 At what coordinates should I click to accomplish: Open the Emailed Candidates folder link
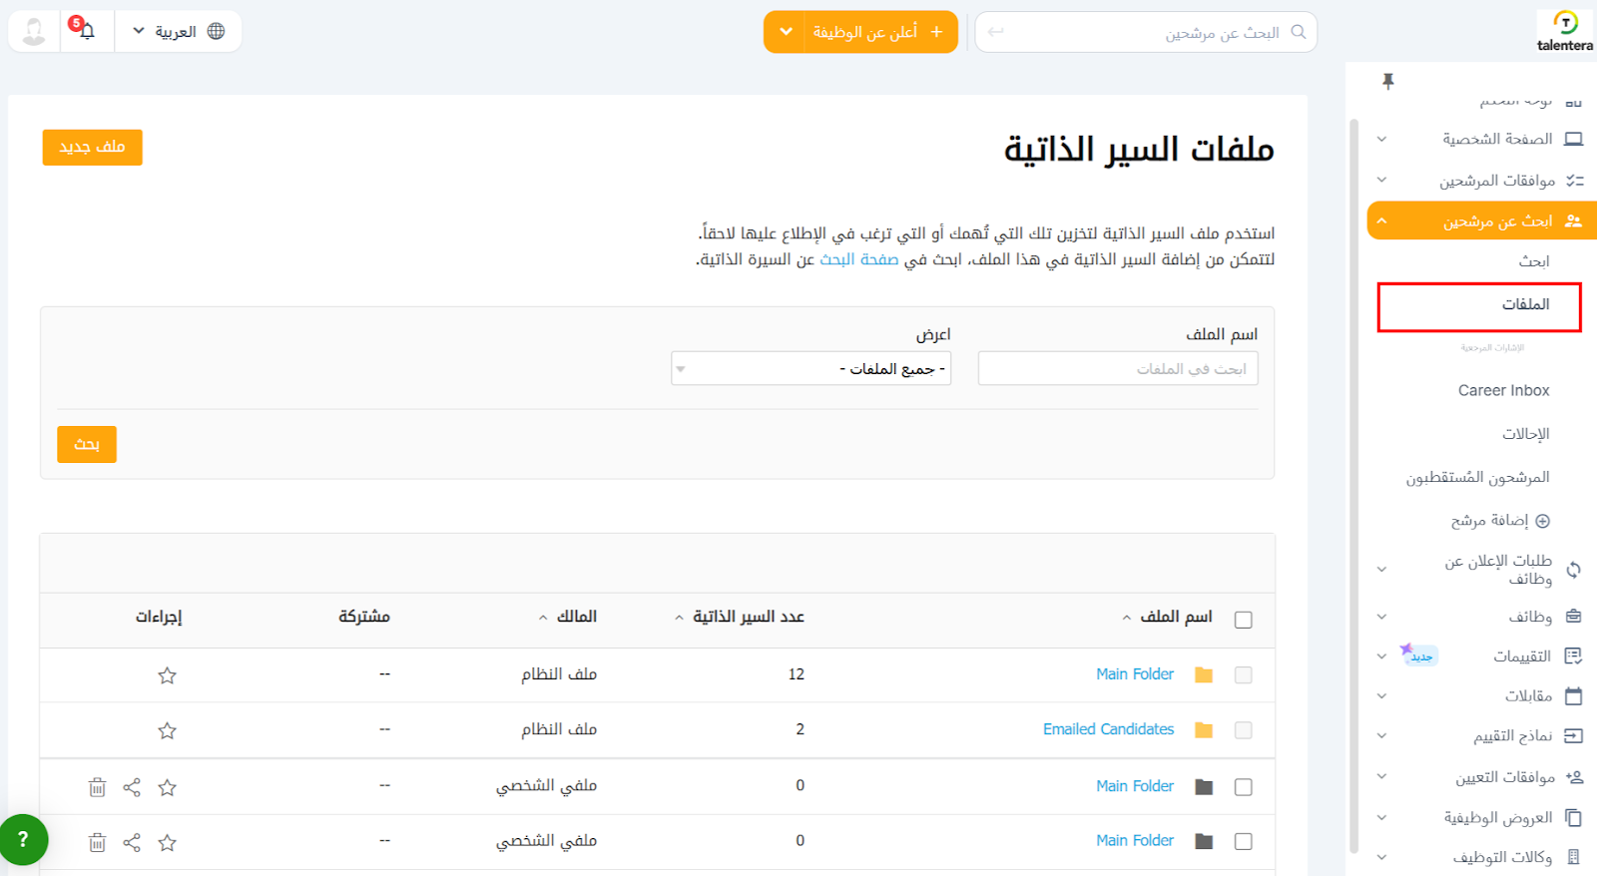1108,730
